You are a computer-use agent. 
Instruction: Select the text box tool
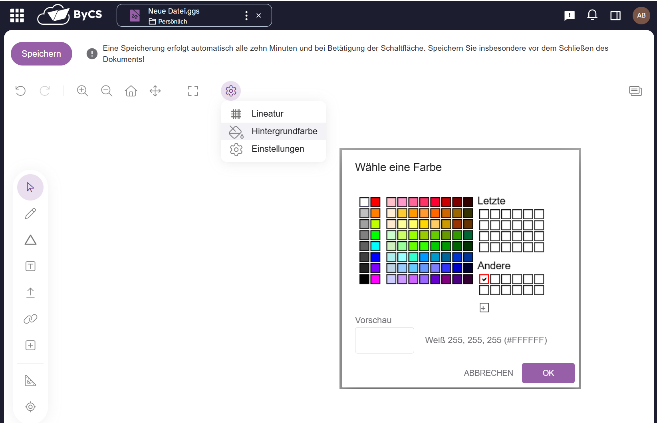click(x=30, y=266)
